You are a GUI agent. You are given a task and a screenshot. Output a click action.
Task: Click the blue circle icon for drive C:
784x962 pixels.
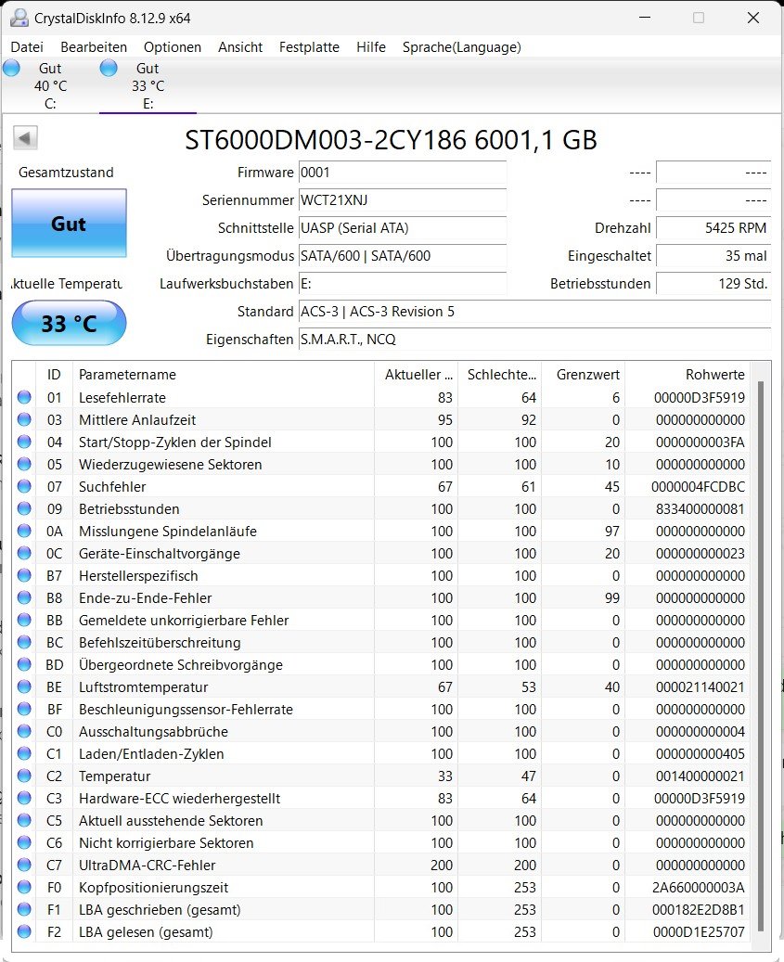(x=11, y=67)
